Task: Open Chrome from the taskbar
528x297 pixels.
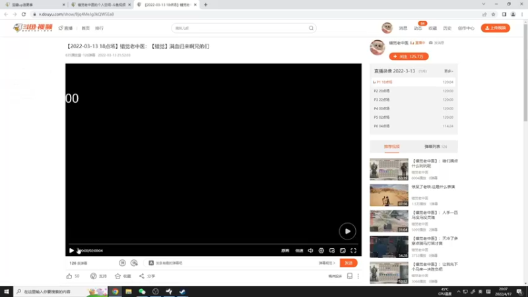Action: (x=115, y=292)
